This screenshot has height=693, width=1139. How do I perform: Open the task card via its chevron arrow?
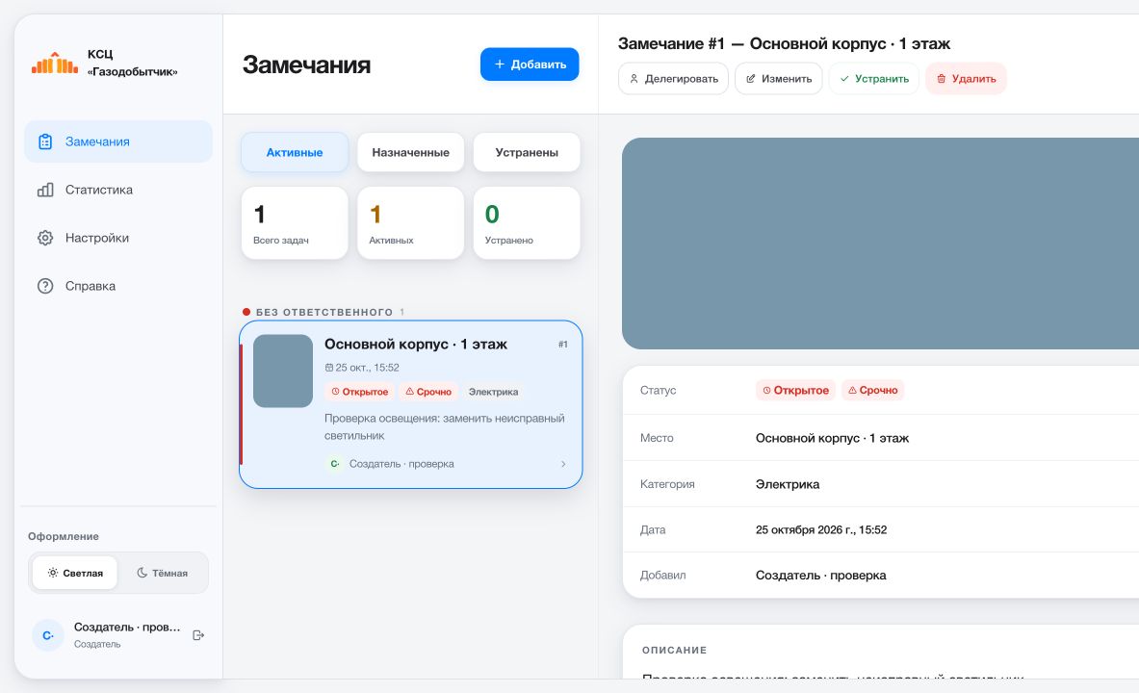pos(563,464)
